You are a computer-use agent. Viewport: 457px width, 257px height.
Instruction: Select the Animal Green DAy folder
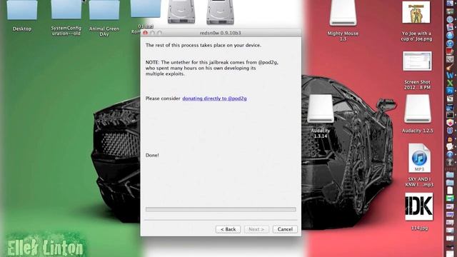pyautogui.click(x=104, y=10)
